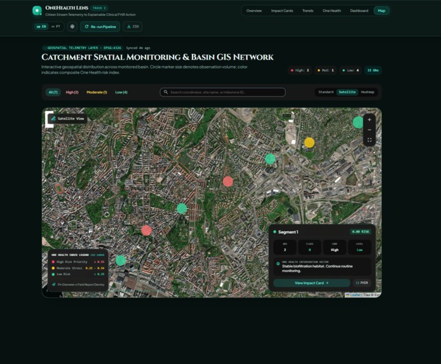This screenshot has width=441, height=364.
Task: Click the LEVEL 'Low' tile
Action: pos(360,247)
